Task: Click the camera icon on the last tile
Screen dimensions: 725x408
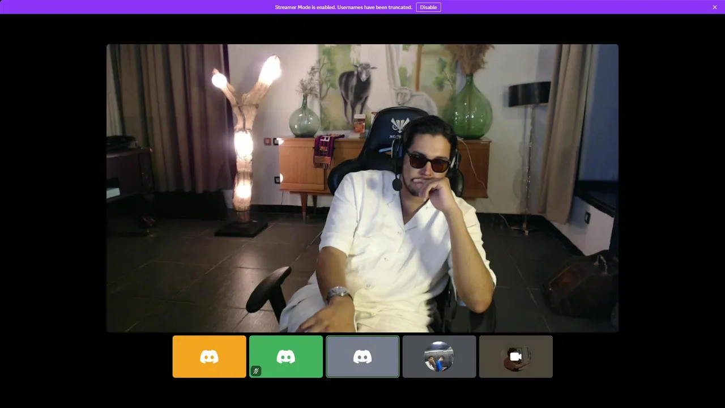Action: click(x=515, y=356)
